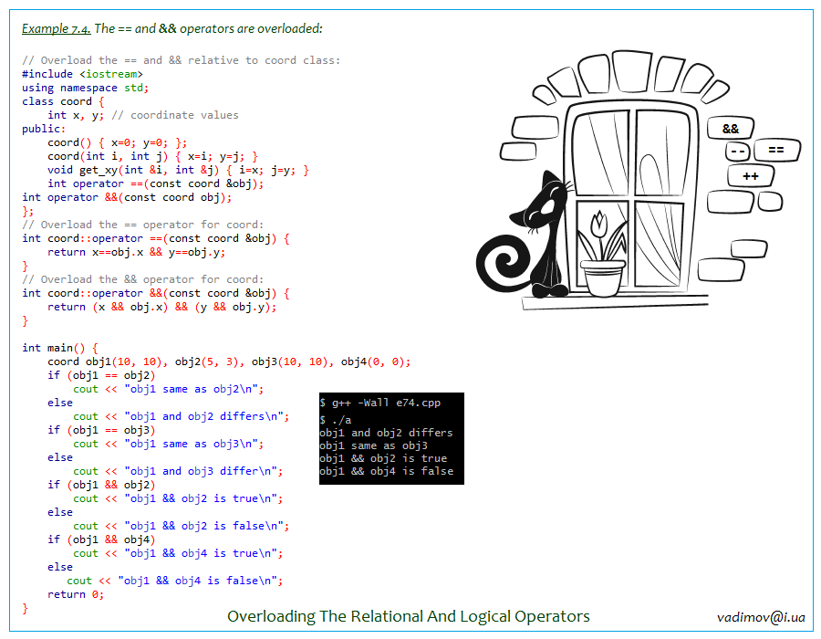Image resolution: width=821 pixels, height=639 pixels.
Task: Click the 'return 0;' line
Action: 76,594
